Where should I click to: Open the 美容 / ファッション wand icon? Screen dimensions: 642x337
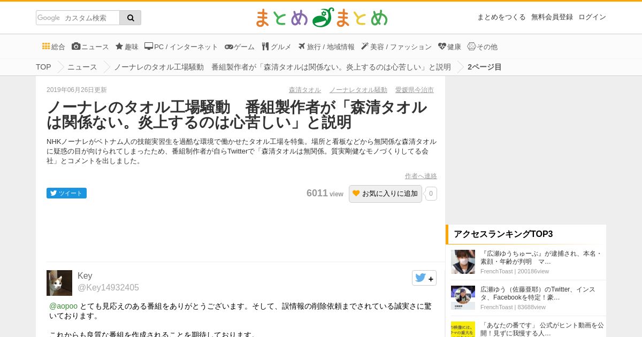coord(365,47)
